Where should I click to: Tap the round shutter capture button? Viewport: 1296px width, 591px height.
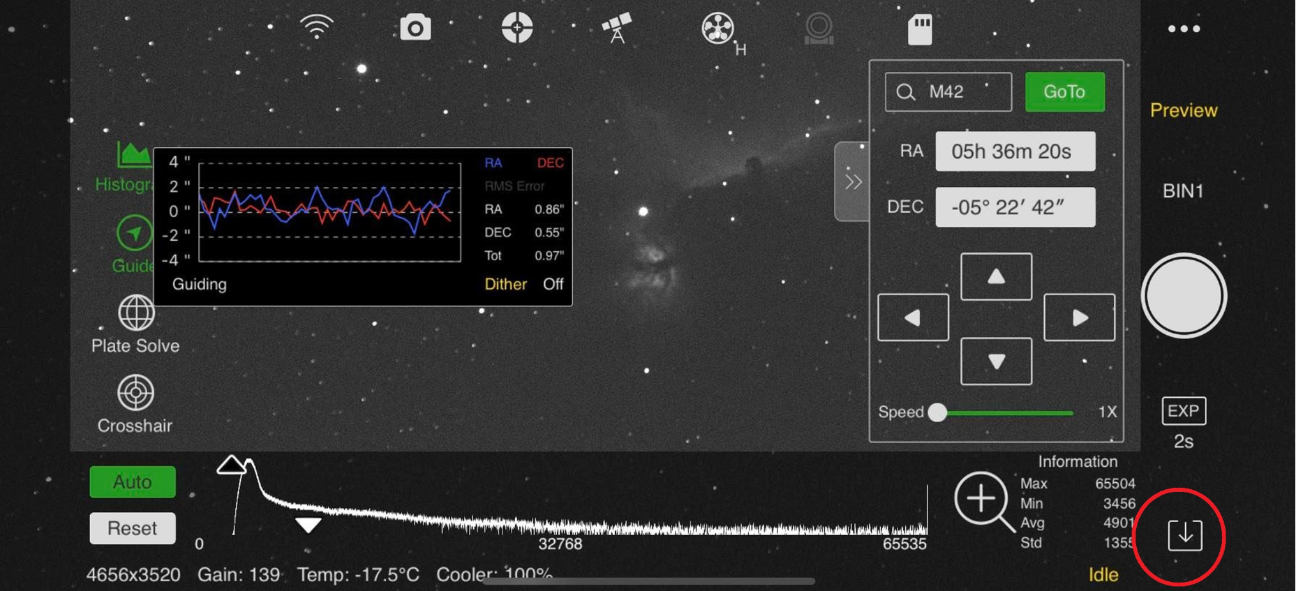pos(1184,296)
